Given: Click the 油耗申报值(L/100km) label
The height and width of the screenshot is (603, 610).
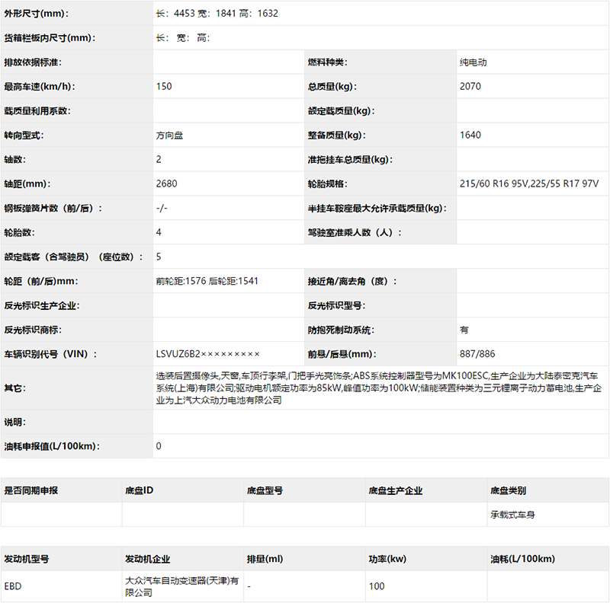Looking at the screenshot, I should 52,446.
